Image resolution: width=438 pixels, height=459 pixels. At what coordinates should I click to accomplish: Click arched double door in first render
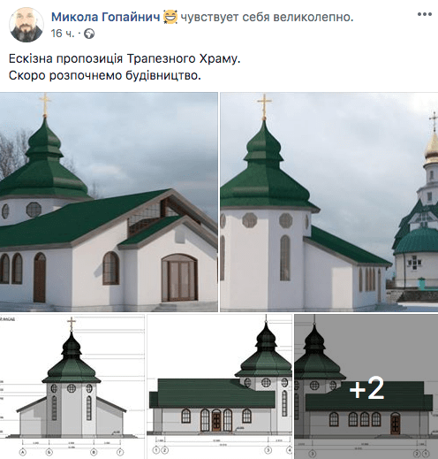179,278
